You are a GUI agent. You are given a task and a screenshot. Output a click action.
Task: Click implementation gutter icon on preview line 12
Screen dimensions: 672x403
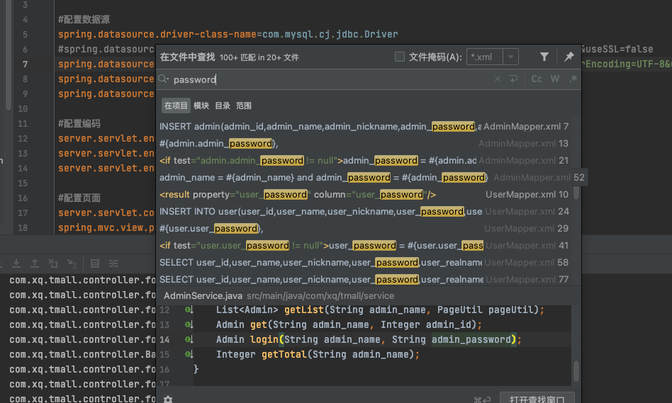coord(189,310)
